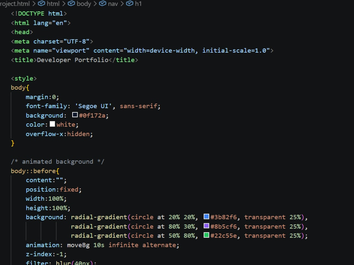354x265 pixels.
Task: Click the overflow-x:hidden declaration
Action: click(59, 134)
